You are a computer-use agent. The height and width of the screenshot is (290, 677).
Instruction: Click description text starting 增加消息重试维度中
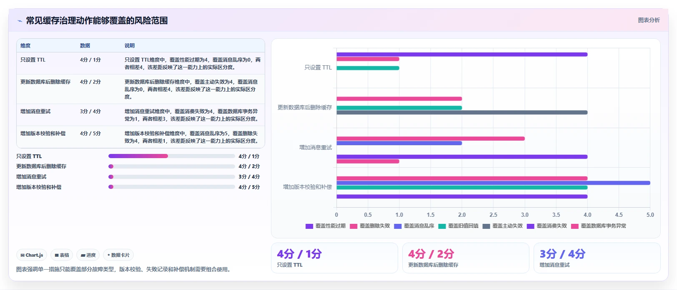193,115
